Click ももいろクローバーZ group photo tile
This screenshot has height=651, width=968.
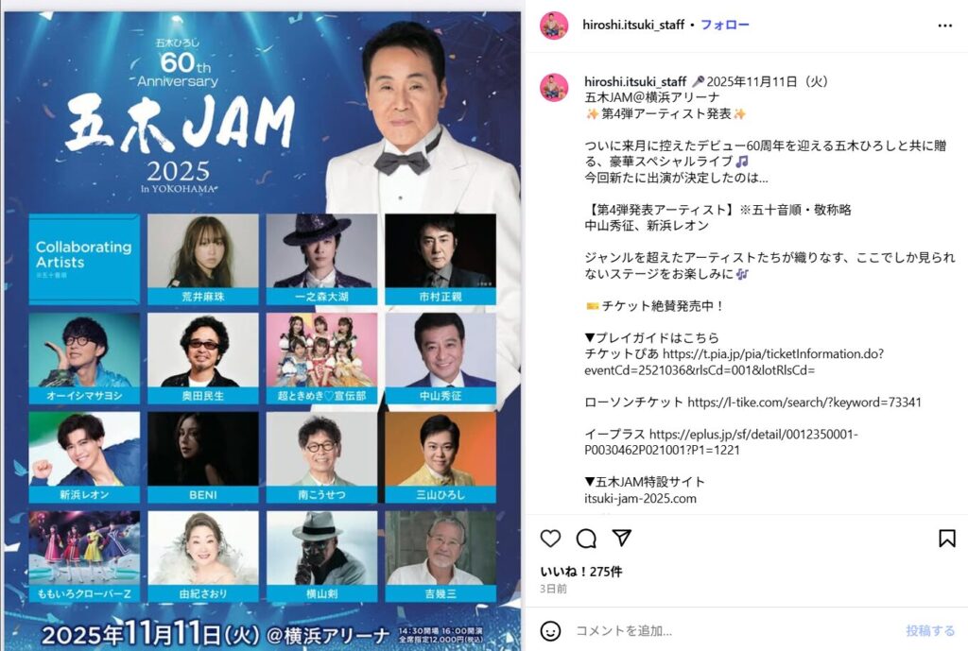[84, 556]
